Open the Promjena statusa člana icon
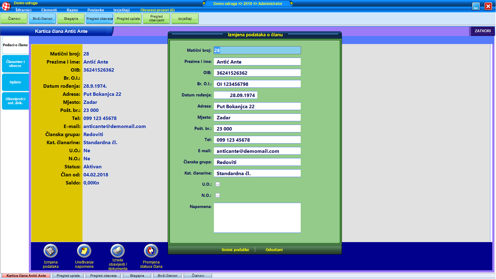 click(151, 251)
